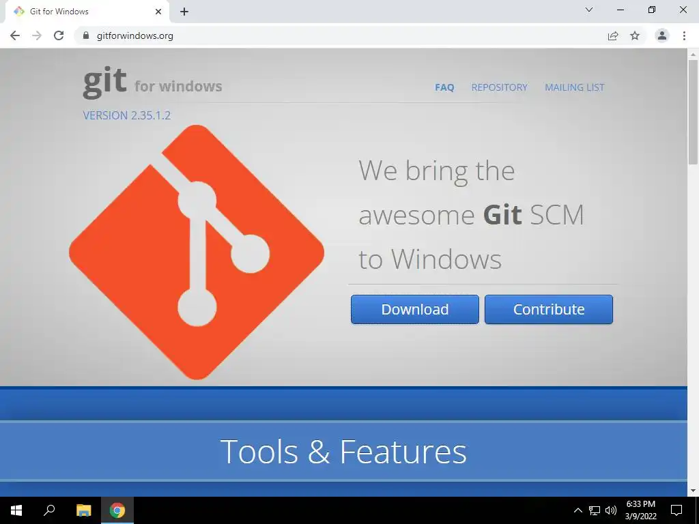This screenshot has width=699, height=524.
Task: Go to the REPOSITORY link
Action: (499, 87)
